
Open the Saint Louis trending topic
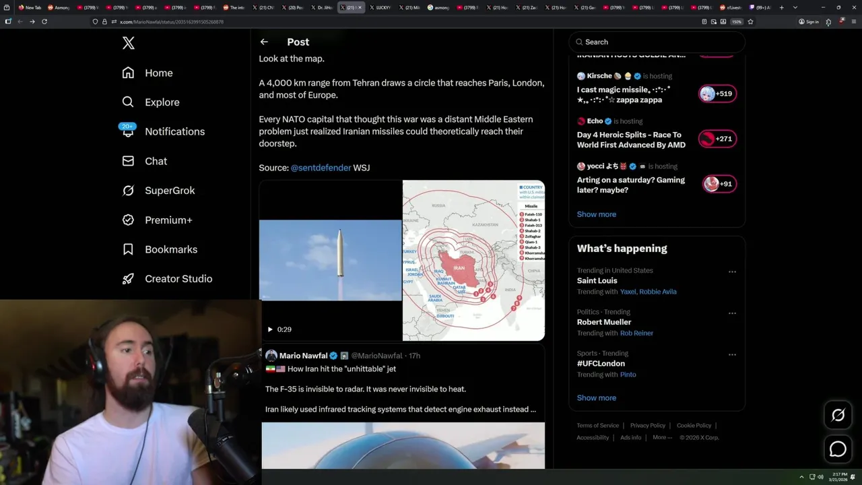[x=597, y=281]
